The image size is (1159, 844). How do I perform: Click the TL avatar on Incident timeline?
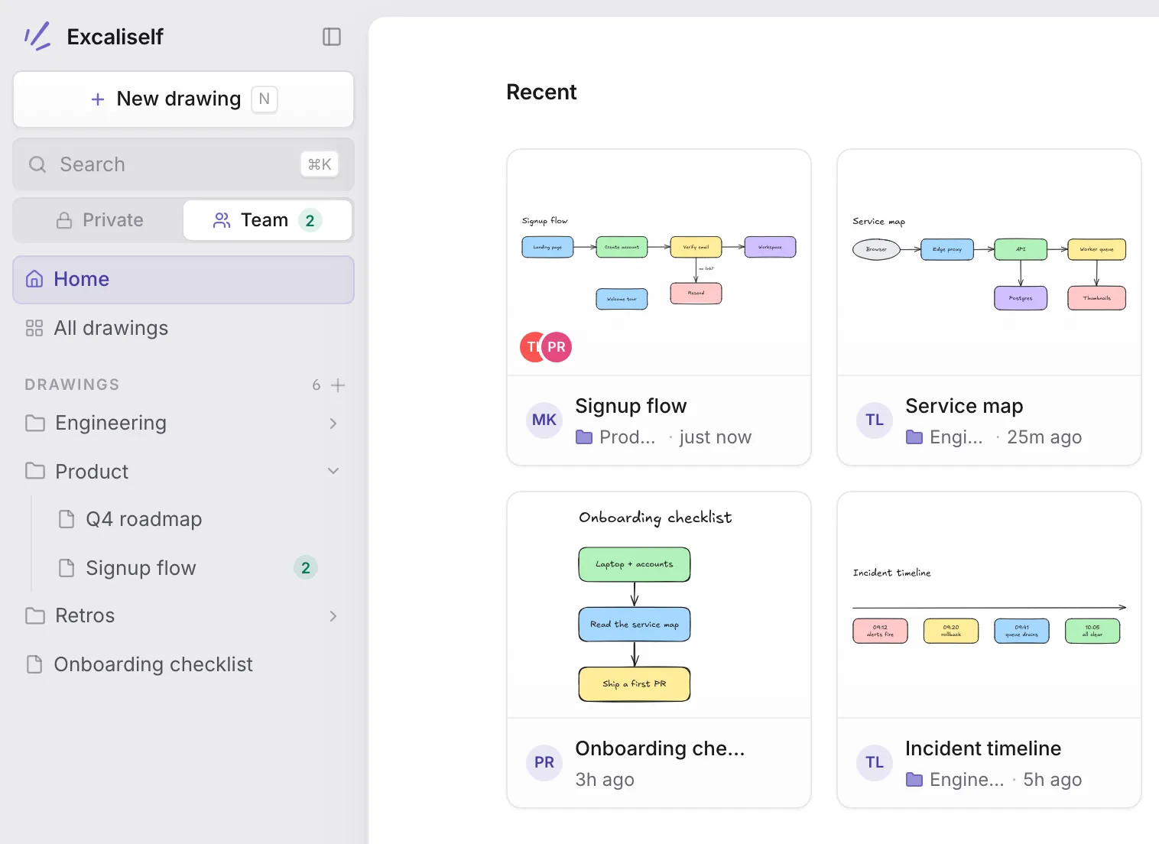[875, 762]
